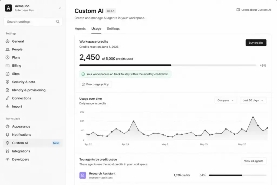Click the Plans icon in sidebar
The height and width of the screenshot is (185, 277).
pyautogui.click(x=7, y=57)
